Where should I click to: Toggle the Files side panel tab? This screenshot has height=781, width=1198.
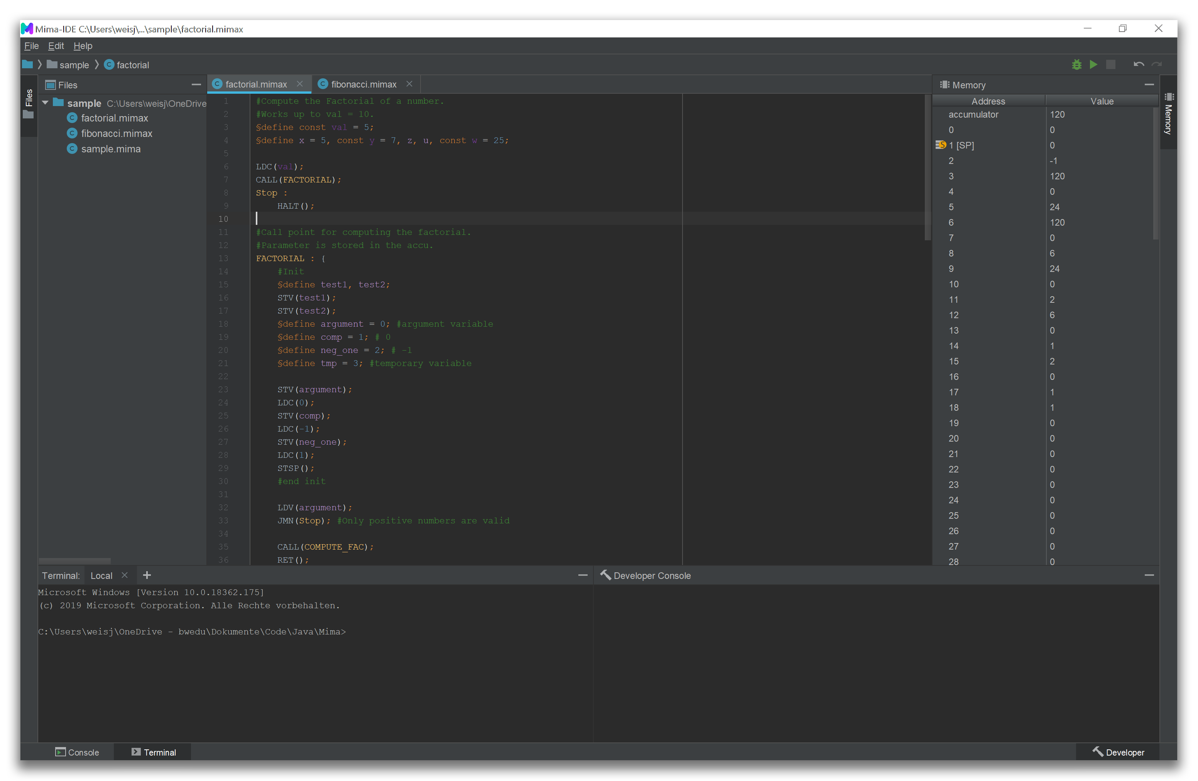[x=29, y=104]
